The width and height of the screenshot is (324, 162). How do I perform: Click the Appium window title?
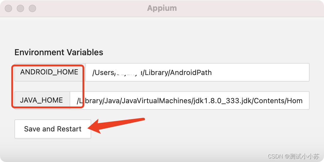[x=162, y=8]
